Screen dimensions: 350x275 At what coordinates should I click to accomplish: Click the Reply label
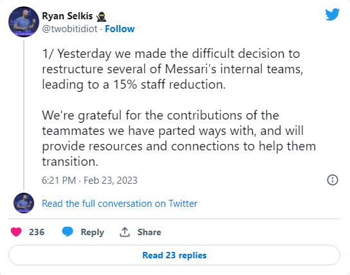tap(93, 232)
